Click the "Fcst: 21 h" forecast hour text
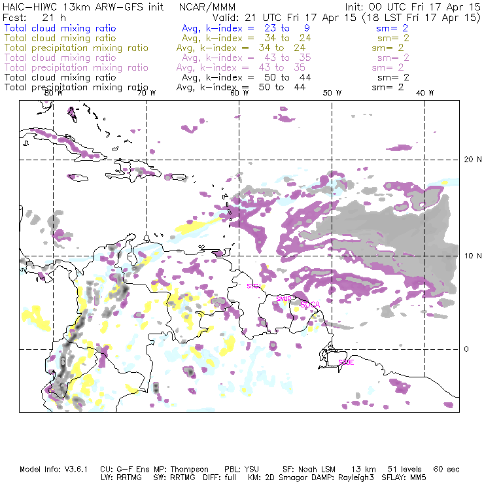Viewport: 484px width, 484px height. pos(34,17)
